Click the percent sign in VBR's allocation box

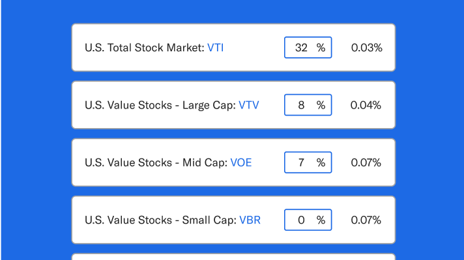click(x=321, y=220)
